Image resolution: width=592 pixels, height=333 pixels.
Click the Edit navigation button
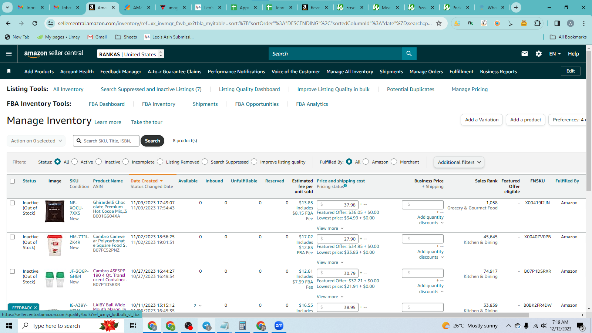tap(571, 71)
